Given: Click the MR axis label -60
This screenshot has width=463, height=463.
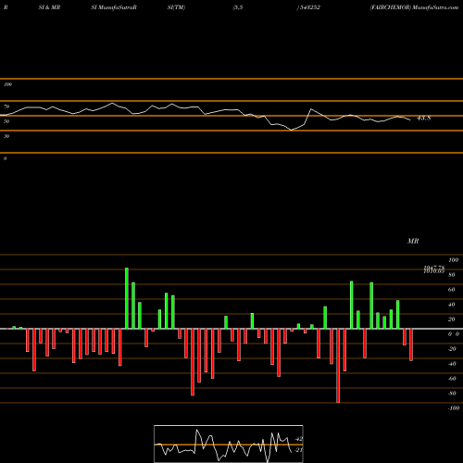Looking at the screenshot, I should pyautogui.click(x=452, y=379).
